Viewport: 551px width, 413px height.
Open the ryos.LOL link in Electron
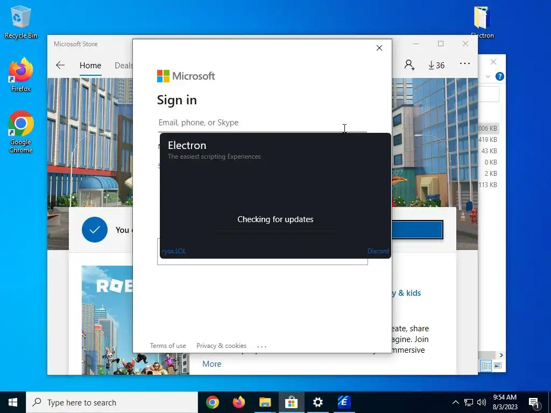click(174, 251)
